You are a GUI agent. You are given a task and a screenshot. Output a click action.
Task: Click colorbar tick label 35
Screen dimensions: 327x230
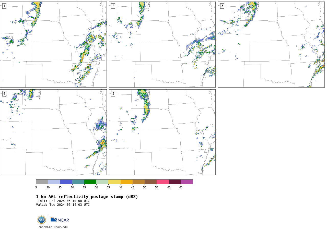point(108,188)
